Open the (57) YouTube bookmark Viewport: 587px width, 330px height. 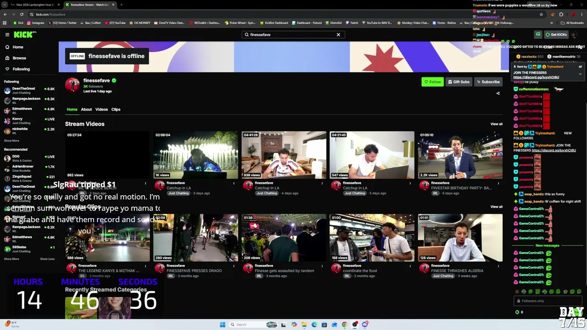115,23
